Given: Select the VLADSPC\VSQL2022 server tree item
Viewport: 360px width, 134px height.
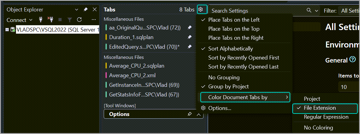Looking at the screenshot, I should [x=58, y=30].
